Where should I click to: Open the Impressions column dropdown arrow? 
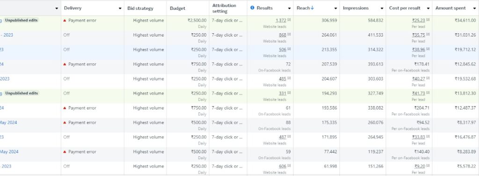(x=382, y=8)
